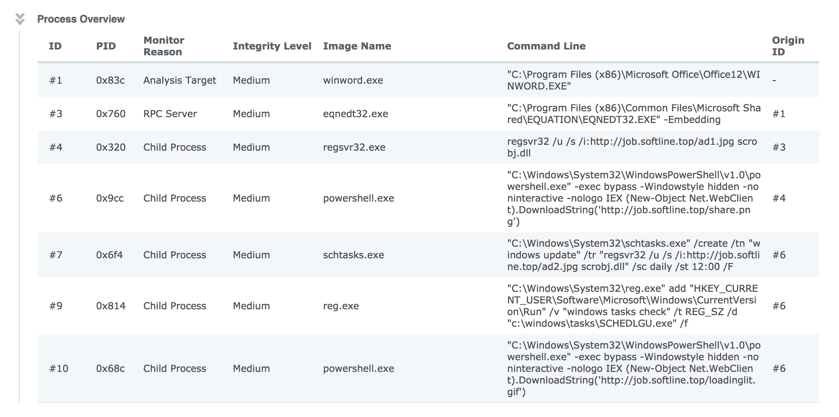
Task: Click the WINWORD.EXE command line text
Action: point(633,80)
